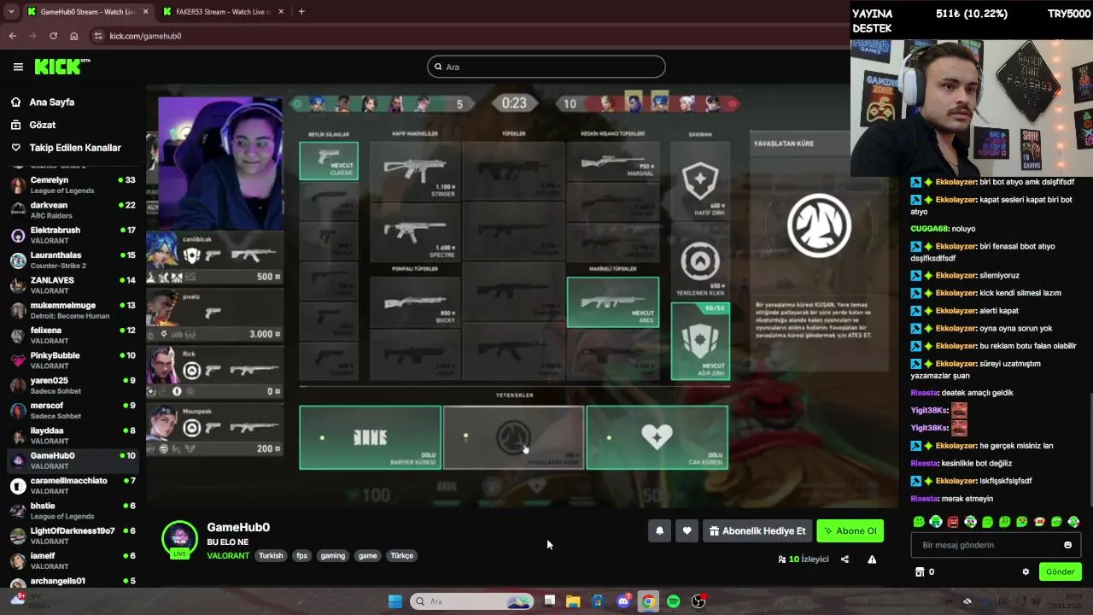This screenshot has width=1093, height=615.
Task: Open darkvean channel in sidebar
Action: click(x=73, y=210)
